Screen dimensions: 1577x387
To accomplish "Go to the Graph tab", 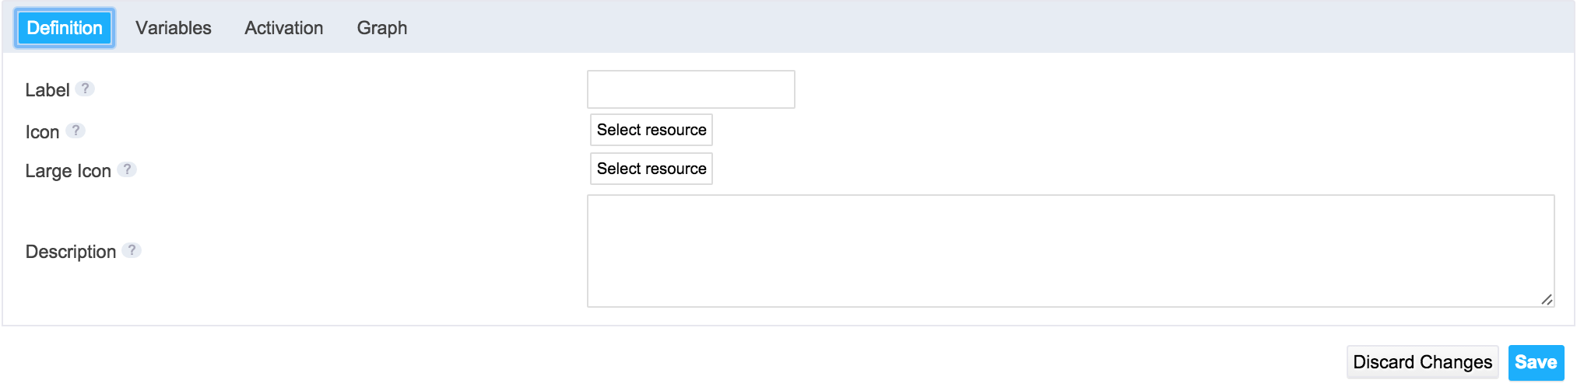I will [382, 28].
